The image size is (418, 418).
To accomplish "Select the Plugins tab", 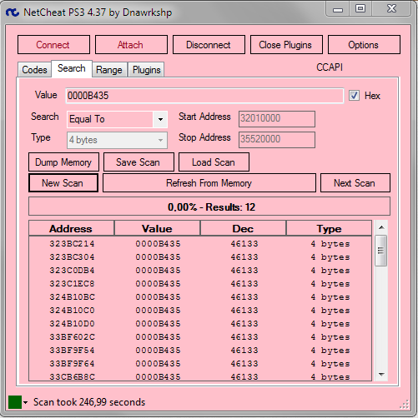I will (147, 70).
